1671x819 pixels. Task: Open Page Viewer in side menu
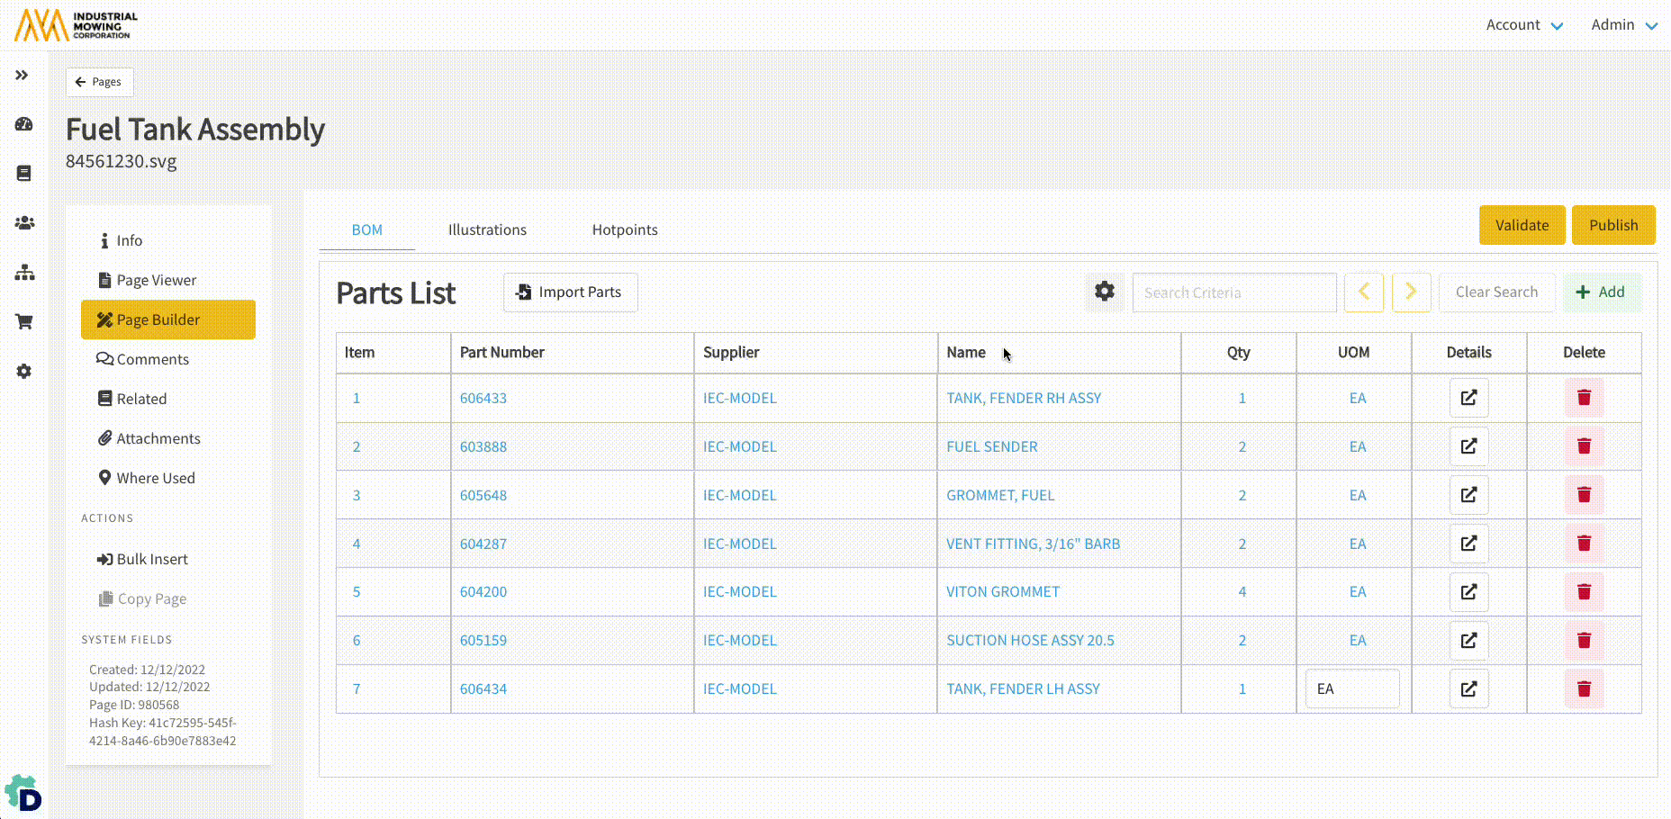point(156,281)
